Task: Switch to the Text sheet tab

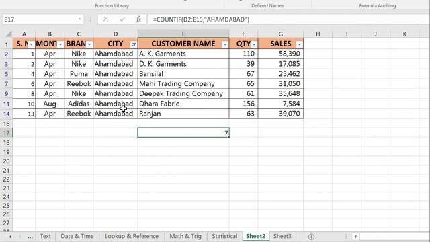Action: [x=45, y=236]
